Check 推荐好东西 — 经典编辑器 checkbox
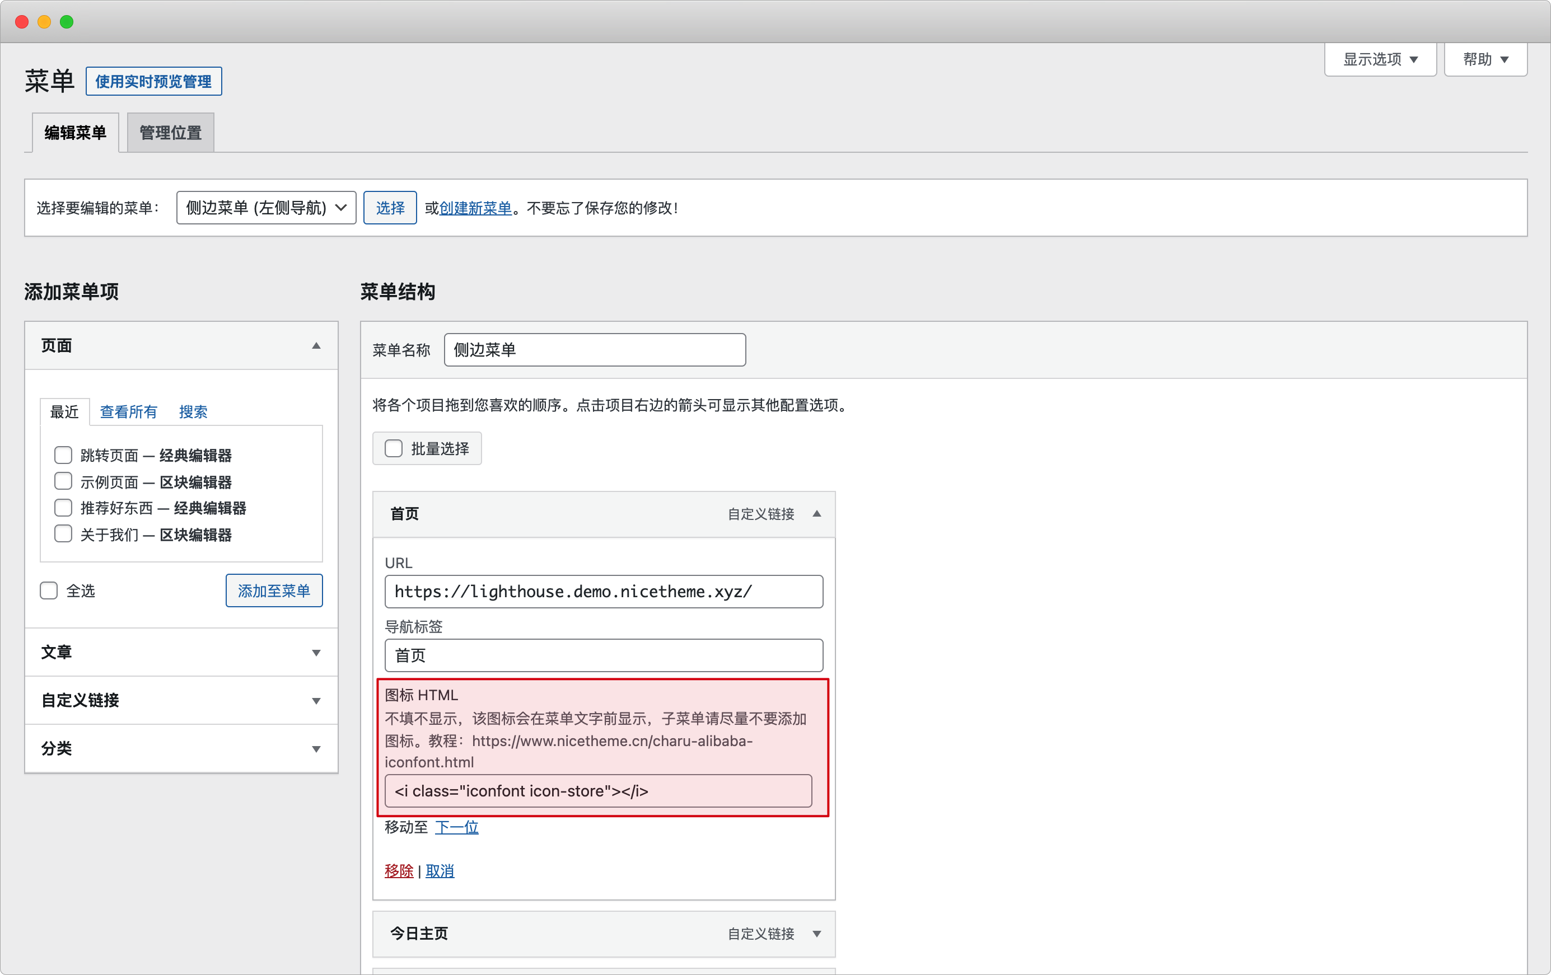The height and width of the screenshot is (975, 1551). point(63,508)
